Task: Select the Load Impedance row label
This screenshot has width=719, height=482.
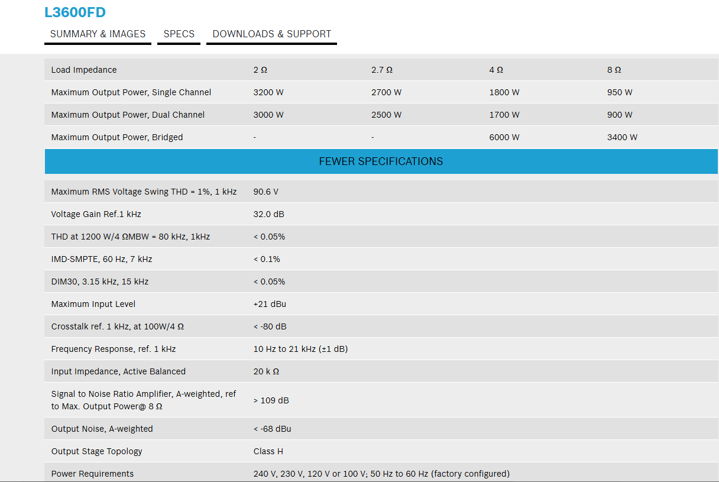Action: tap(84, 70)
